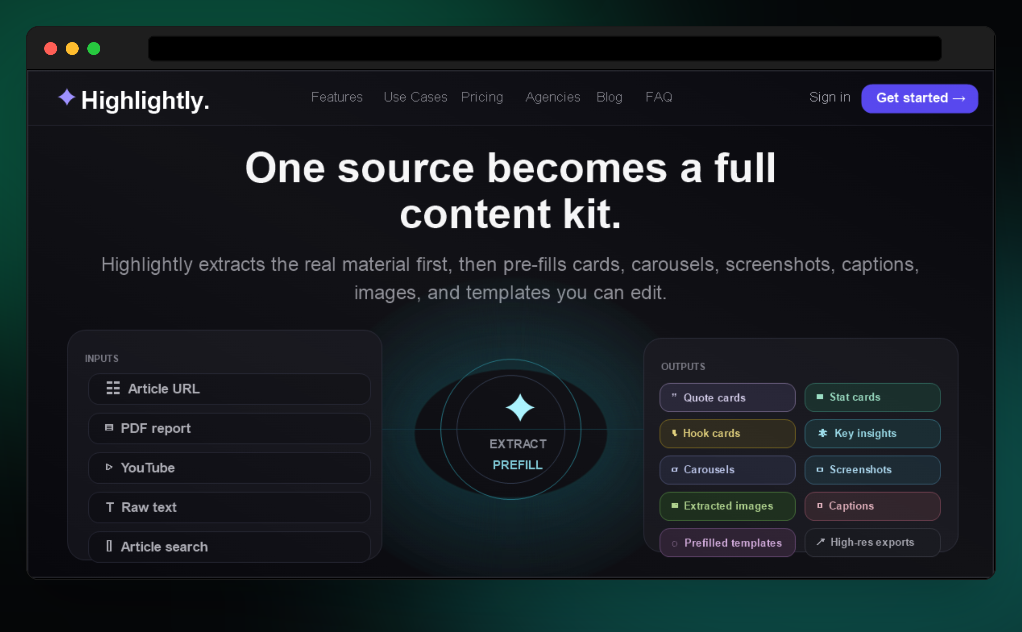Click the green maximize window button
The width and height of the screenshot is (1022, 632).
click(93, 49)
